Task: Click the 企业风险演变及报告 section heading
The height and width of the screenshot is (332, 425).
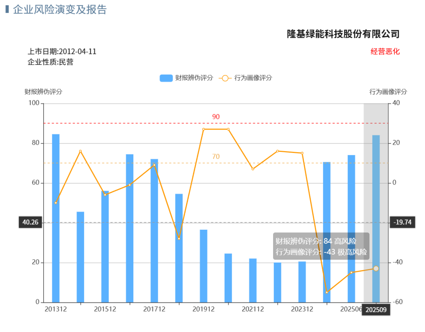Action: (x=60, y=9)
